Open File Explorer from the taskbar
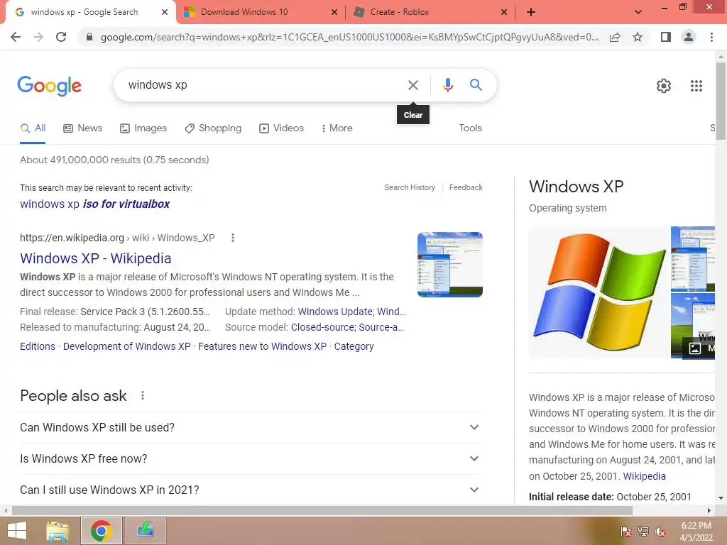 click(x=58, y=531)
